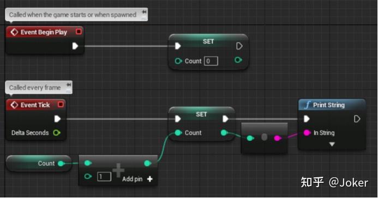Click add node value field showing 1
This screenshot has height=198, width=378.
[x=104, y=177]
